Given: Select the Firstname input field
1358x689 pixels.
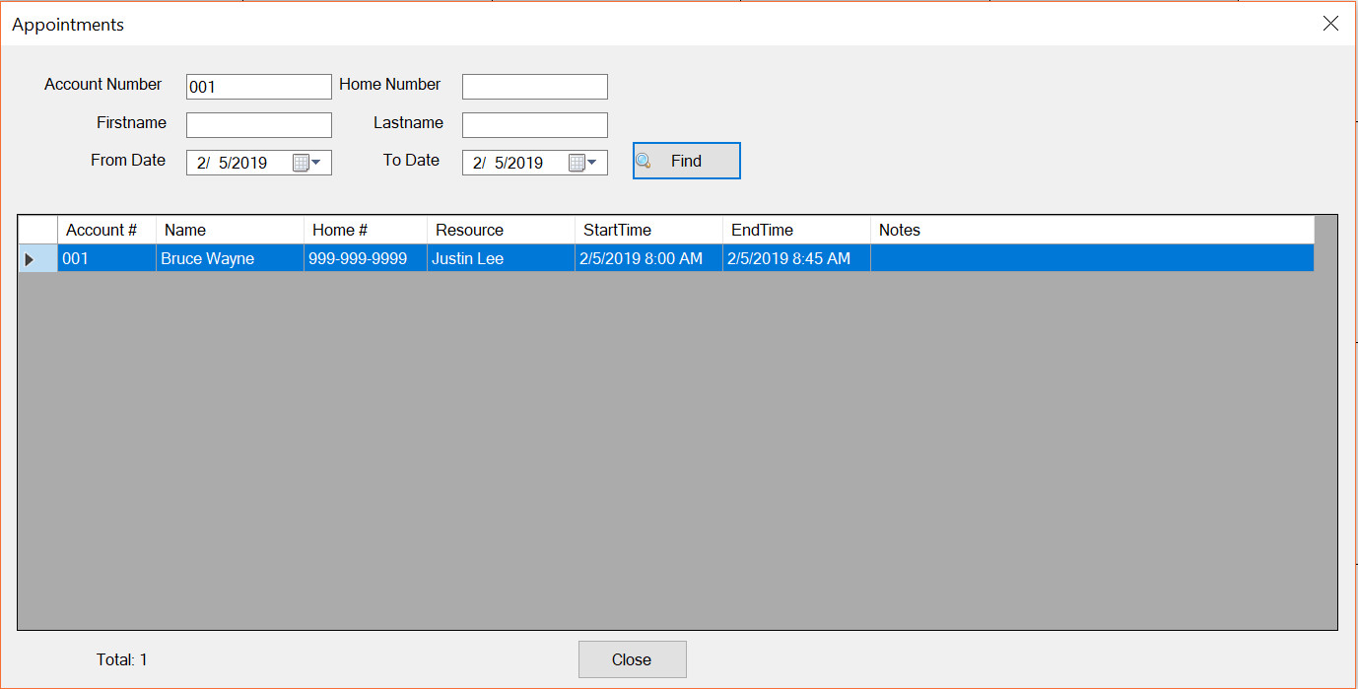Looking at the screenshot, I should pos(259,125).
